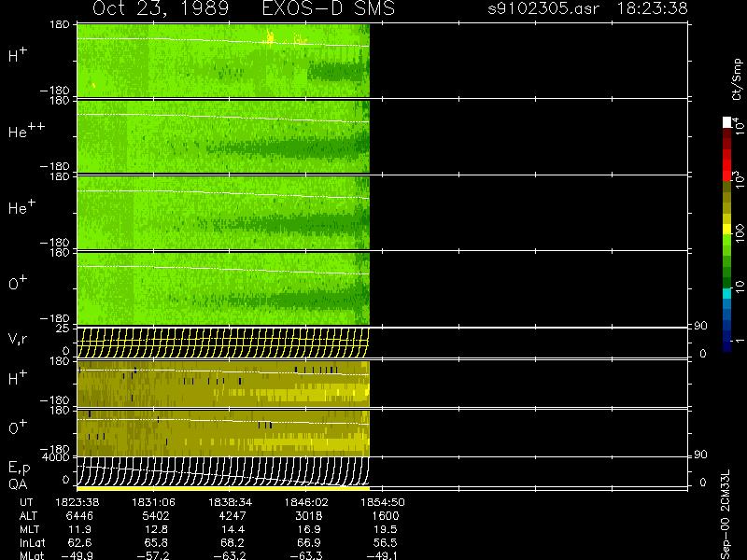Viewport: 747px width, 560px height.
Task: Click the '100' color bar tick label
Action: pos(739,233)
